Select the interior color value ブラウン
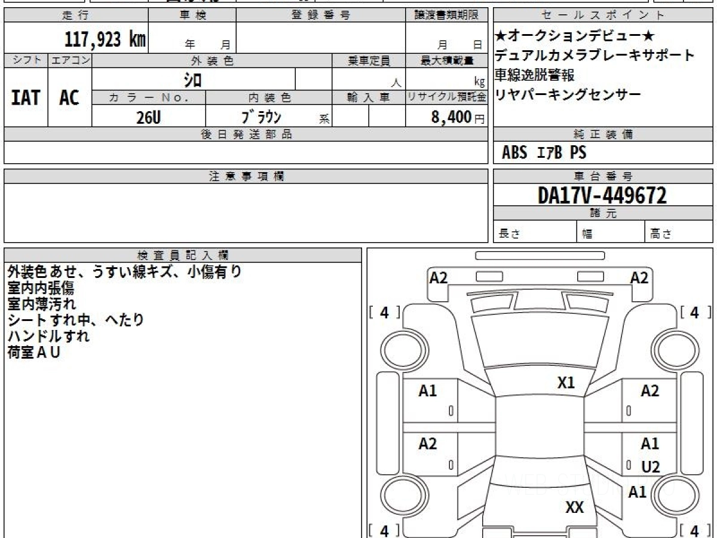Image resolution: width=717 pixels, height=538 pixels. (261, 117)
